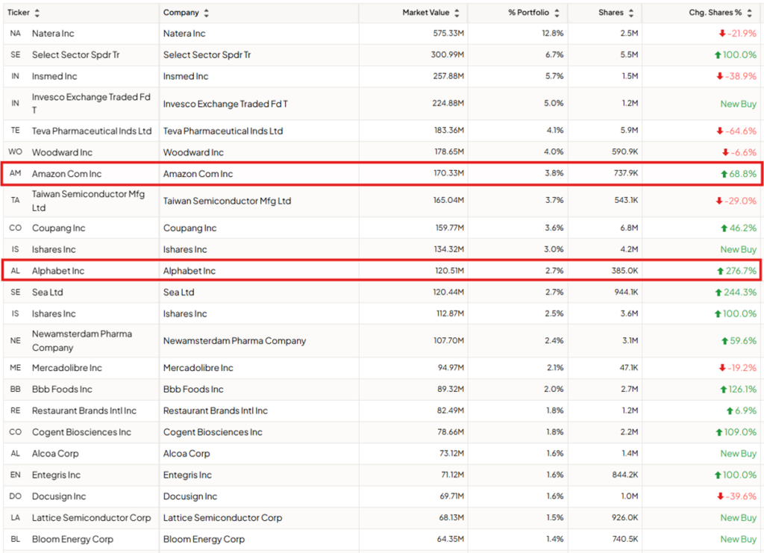Image resolution: width=764 pixels, height=553 pixels.
Task: Click the New Buy label for Bloom Energy
Action: pos(738,539)
